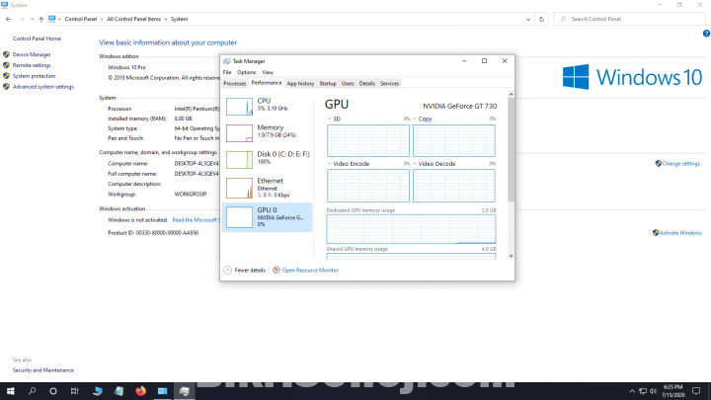
Task: Select Disk 0 in the performance sidebar
Action: click(240, 159)
